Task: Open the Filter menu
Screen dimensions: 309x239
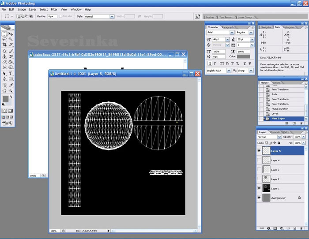Action: point(54,9)
